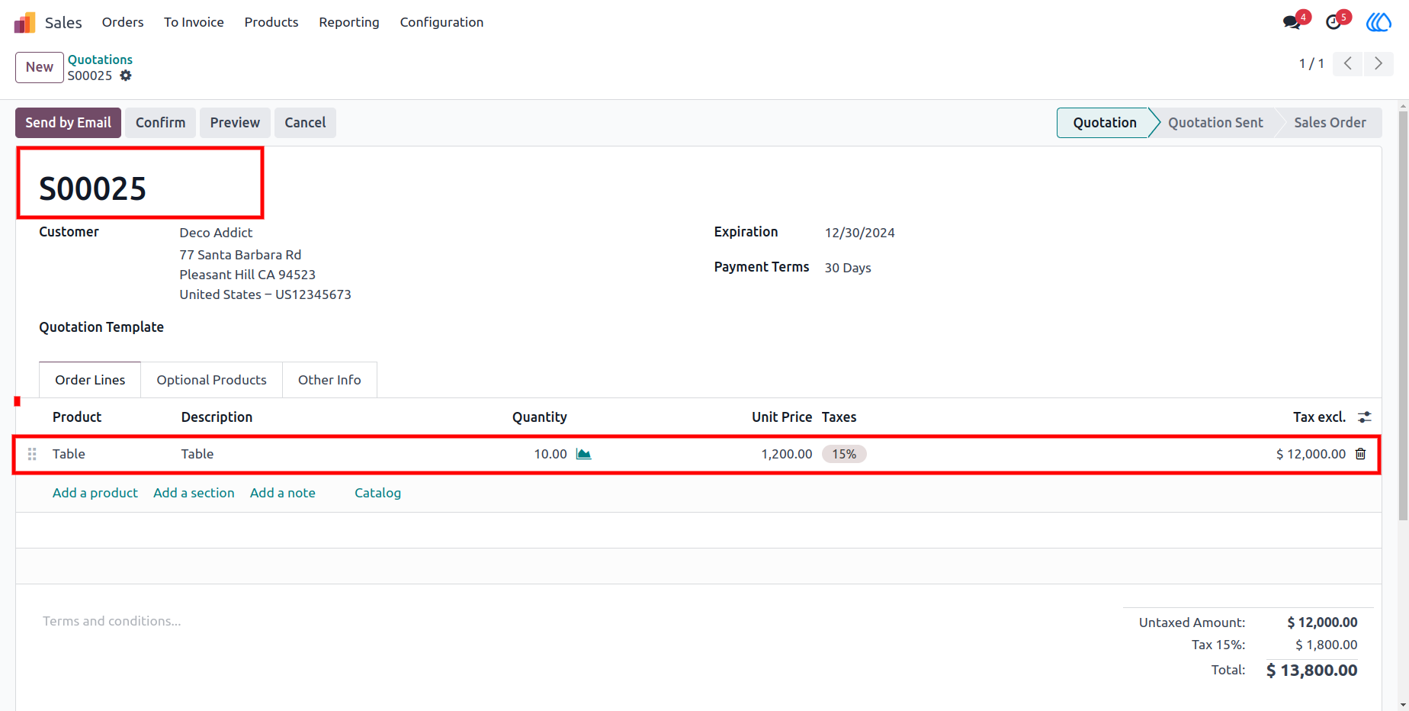The height and width of the screenshot is (711, 1409).
Task: Click Add a note link
Action: pos(283,493)
